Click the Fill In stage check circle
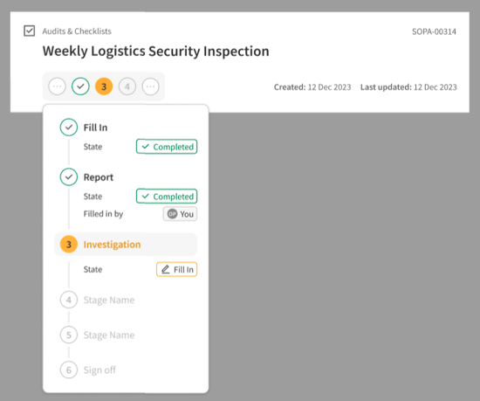 coord(69,128)
